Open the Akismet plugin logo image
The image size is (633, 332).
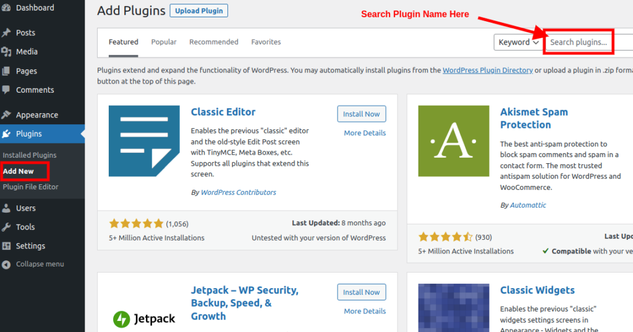pyautogui.click(x=453, y=141)
